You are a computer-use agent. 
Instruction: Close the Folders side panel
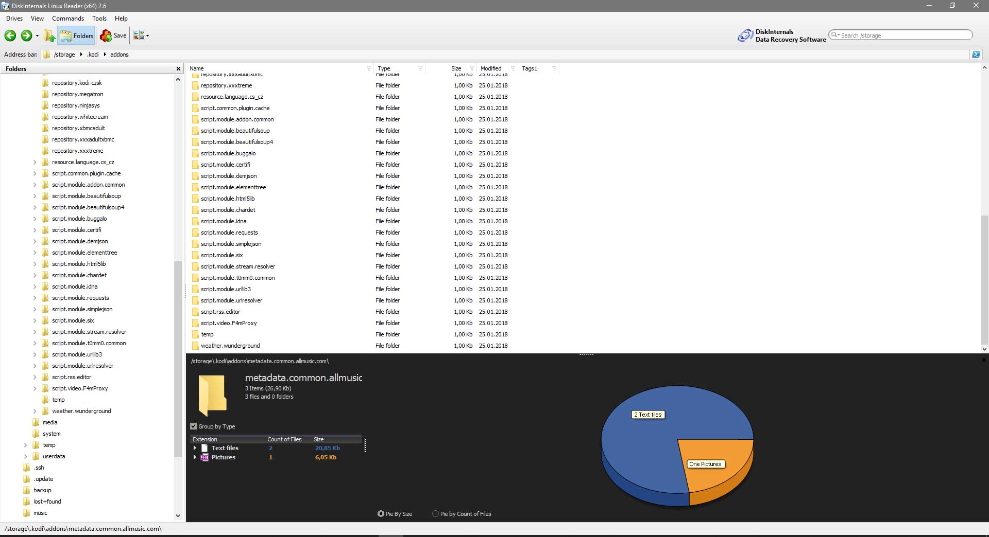coord(178,69)
